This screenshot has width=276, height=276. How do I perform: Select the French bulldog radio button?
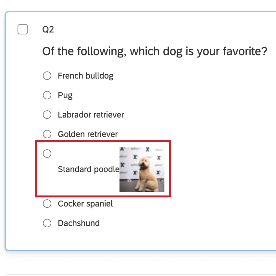[x=47, y=76]
